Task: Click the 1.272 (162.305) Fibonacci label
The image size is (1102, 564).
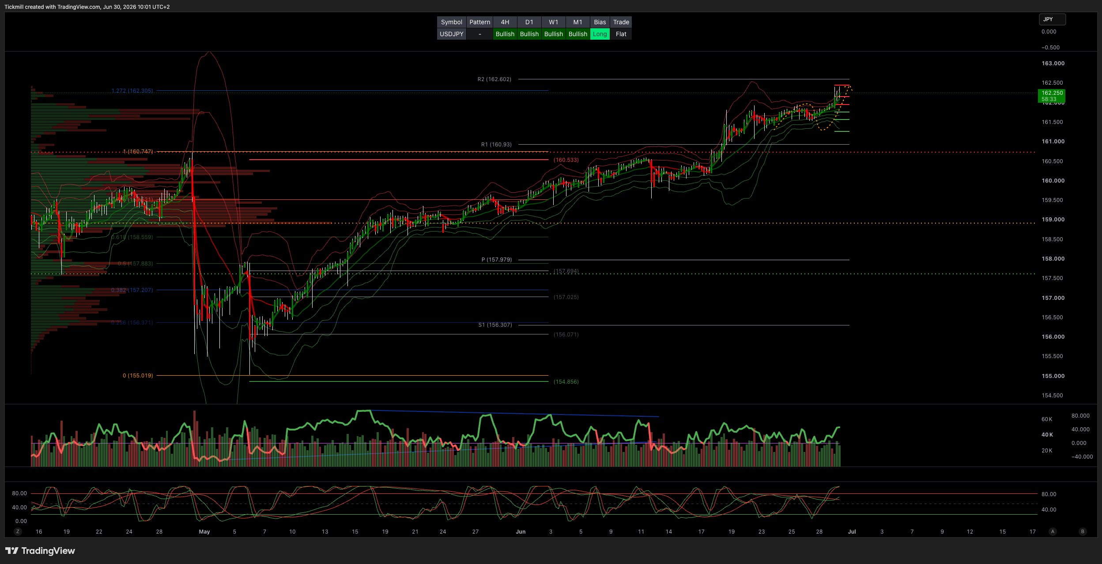Action: coord(132,91)
